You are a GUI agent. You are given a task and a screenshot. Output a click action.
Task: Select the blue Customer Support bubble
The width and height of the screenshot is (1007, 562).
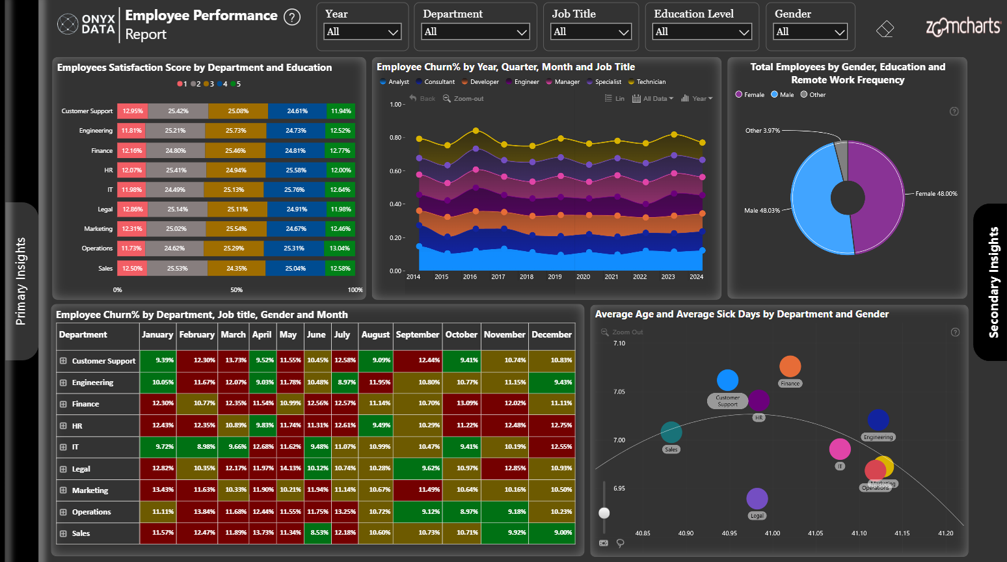pyautogui.click(x=727, y=381)
